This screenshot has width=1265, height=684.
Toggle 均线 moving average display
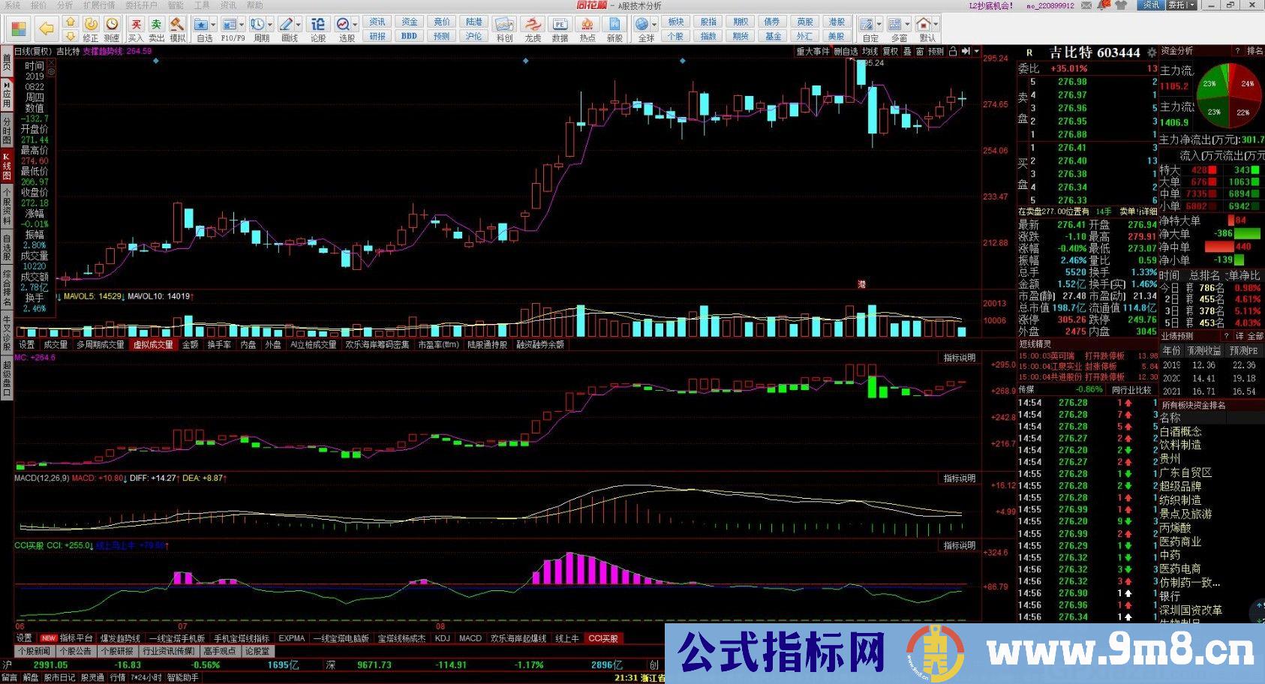point(870,51)
